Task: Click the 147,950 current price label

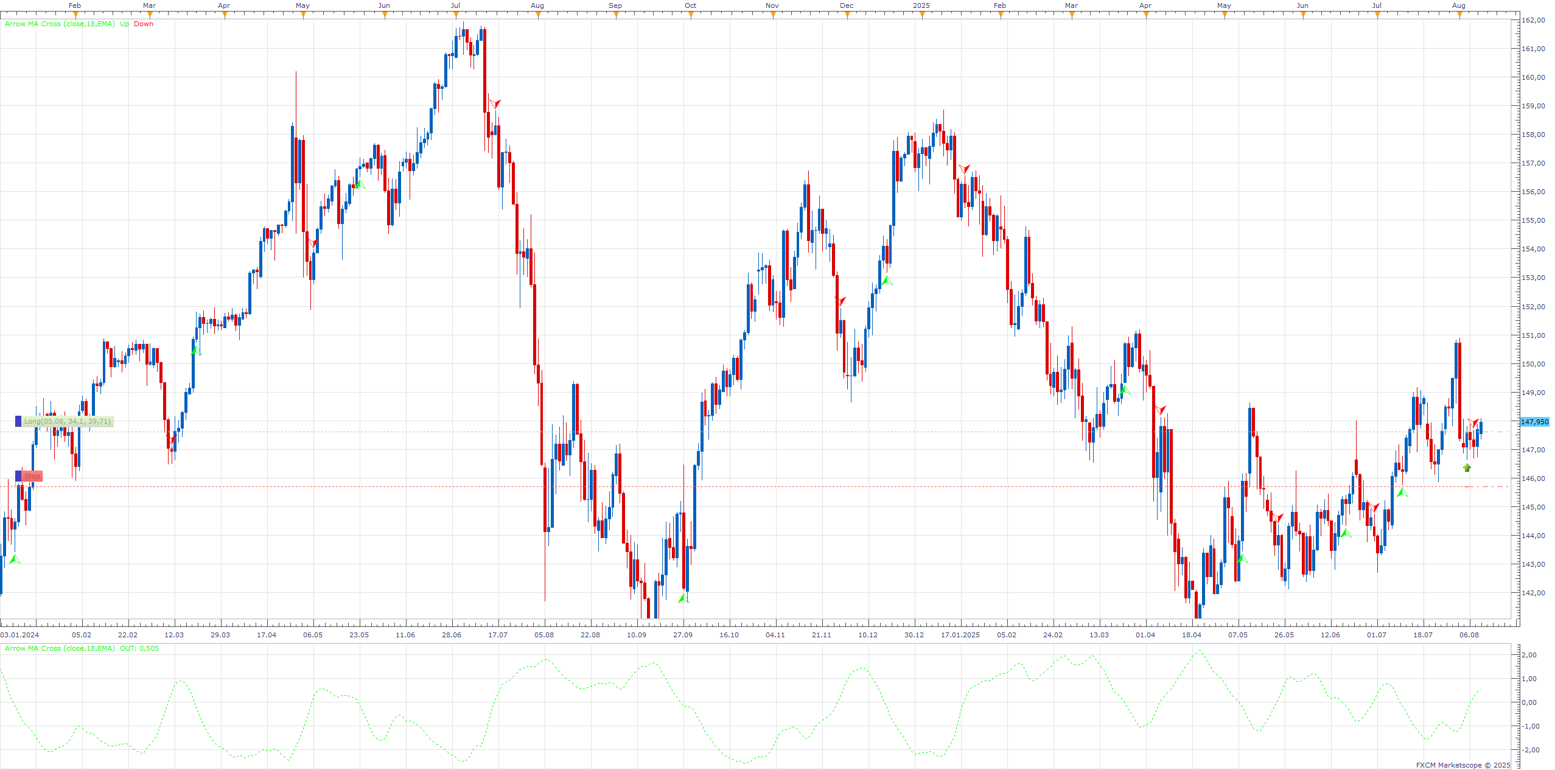Action: (x=1534, y=422)
